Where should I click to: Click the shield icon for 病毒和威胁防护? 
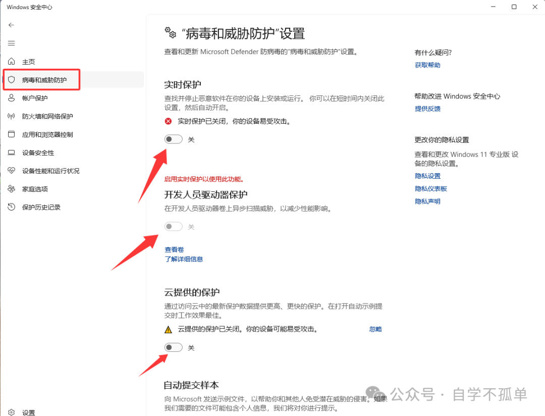12,80
